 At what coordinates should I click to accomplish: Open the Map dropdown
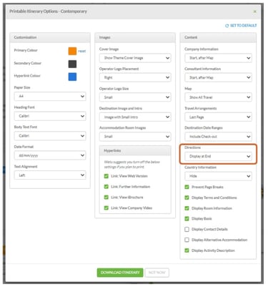click(218, 97)
